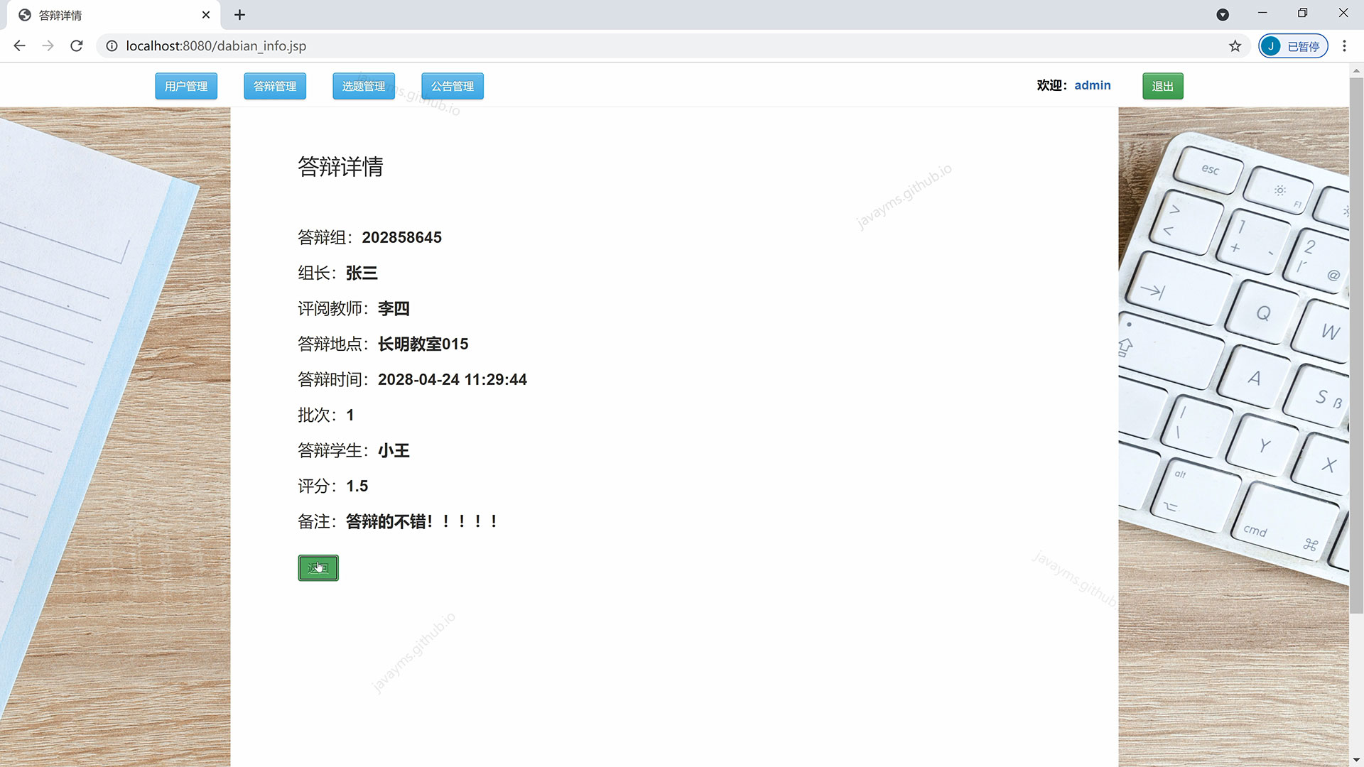Click the reviewing teacher name 李四
The width and height of the screenshot is (1364, 767).
coord(394,308)
